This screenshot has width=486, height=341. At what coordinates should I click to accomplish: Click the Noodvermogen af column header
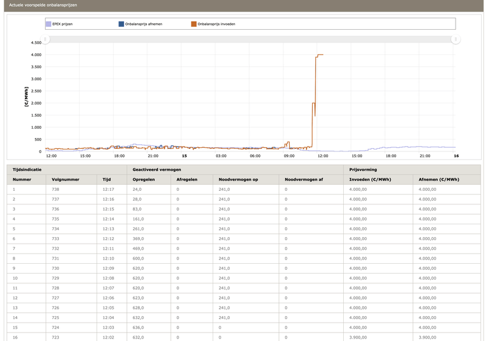click(x=304, y=179)
